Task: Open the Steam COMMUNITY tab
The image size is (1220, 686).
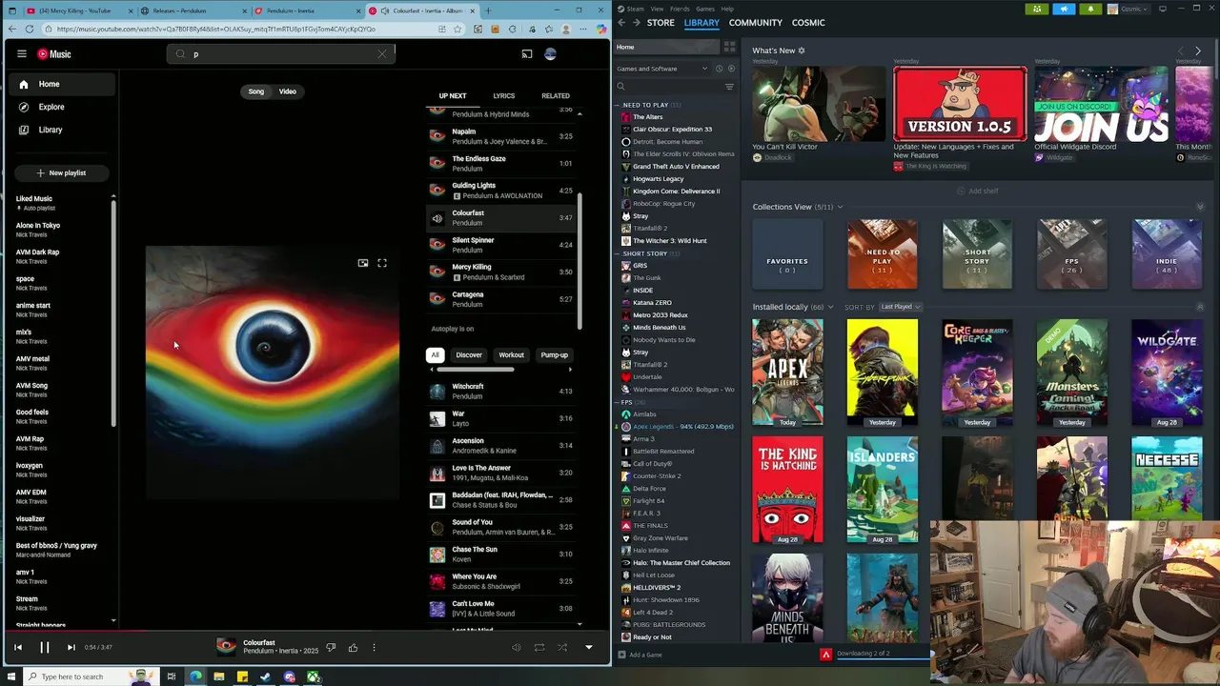Action: pyautogui.click(x=756, y=22)
